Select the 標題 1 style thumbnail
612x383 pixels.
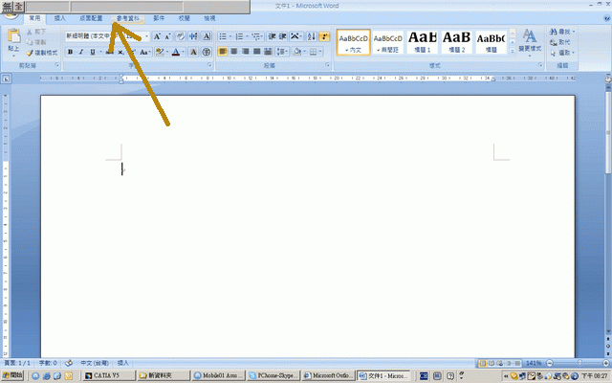(423, 42)
